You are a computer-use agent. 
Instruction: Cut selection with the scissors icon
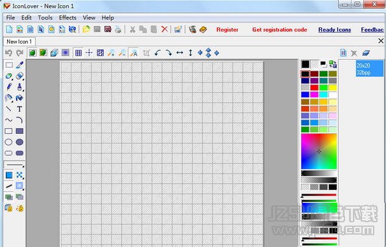(132, 29)
